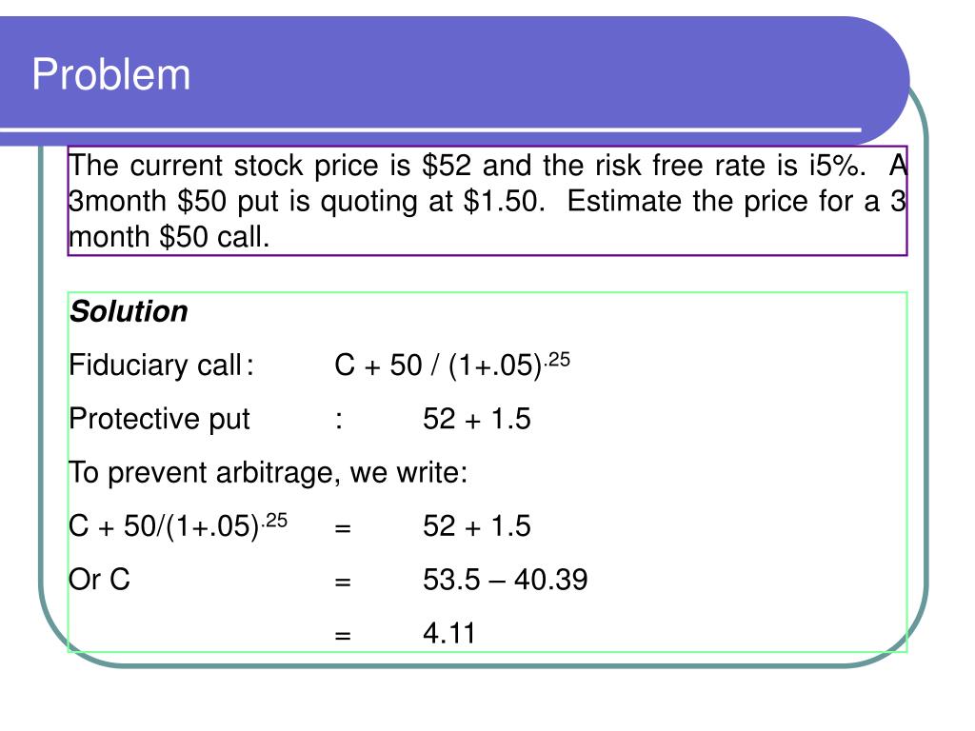Click "Estimate the price" in the problem text
975x731 pixels.
656,202
